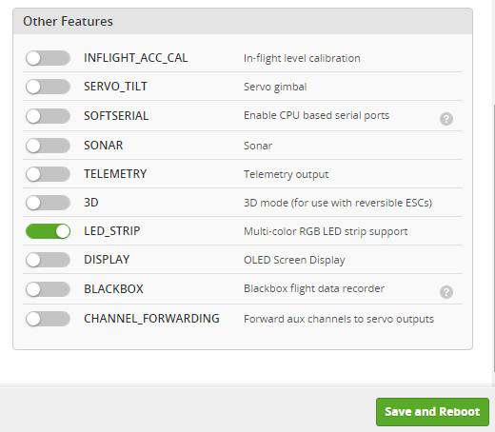Disable the LED_STRIP toggle

click(x=48, y=231)
